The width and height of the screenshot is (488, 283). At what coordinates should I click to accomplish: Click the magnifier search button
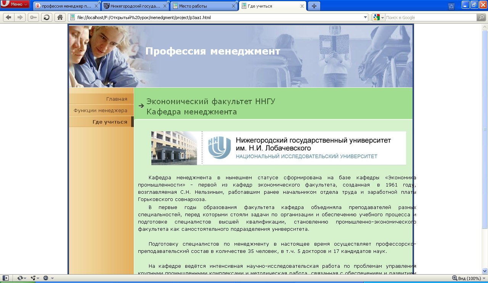pos(481,18)
